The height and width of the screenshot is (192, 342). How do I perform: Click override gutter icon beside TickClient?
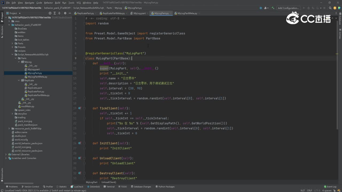[x=80, y=108]
